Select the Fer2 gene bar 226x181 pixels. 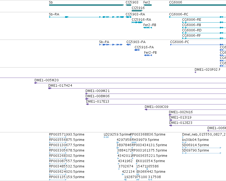coord(147,5)
